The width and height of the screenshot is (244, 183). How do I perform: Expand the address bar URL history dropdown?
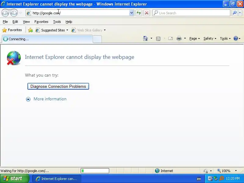[131, 13]
